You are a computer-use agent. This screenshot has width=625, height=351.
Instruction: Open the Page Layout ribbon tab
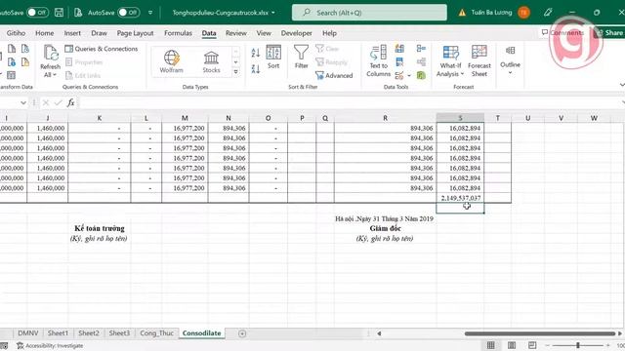coord(135,33)
